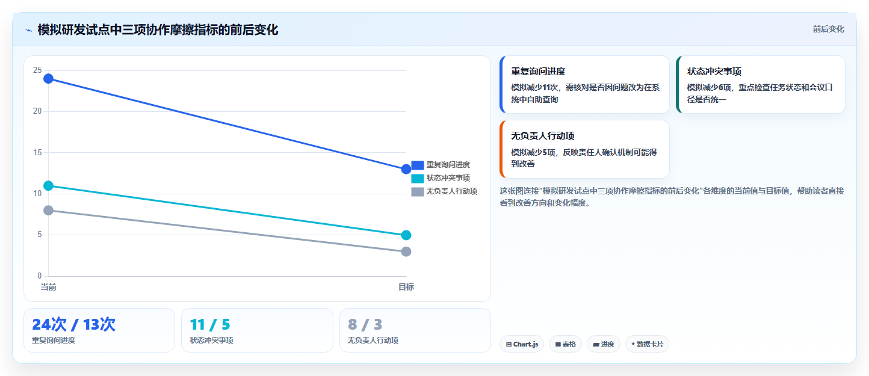Click the icon in the 表格 tag
Image resolution: width=869 pixels, height=376 pixels.
point(558,345)
